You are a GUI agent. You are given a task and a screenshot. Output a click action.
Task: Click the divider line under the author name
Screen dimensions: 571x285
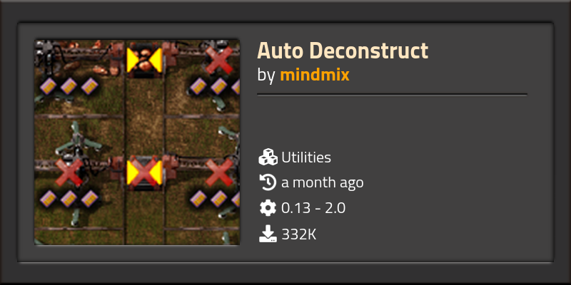tap(392, 95)
